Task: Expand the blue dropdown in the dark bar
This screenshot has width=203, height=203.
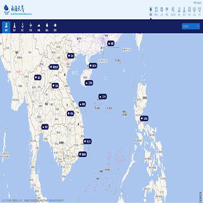Action: coord(191,27)
